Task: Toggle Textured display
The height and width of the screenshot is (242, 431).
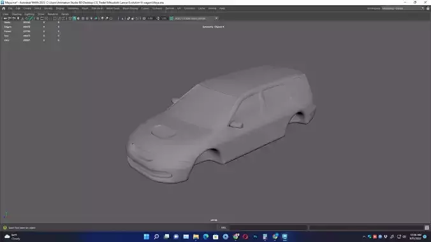Action: coord(87,18)
